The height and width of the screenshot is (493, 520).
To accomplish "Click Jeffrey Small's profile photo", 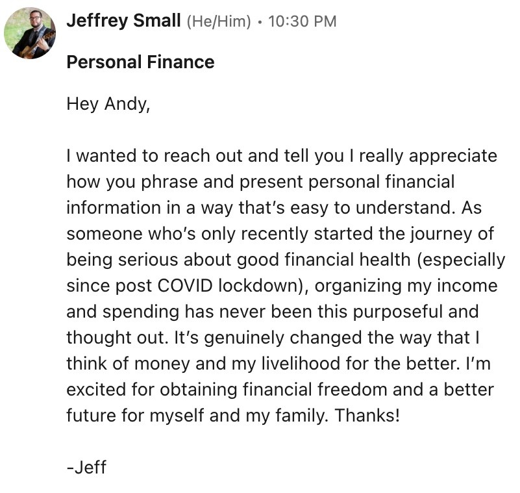I will (x=29, y=34).
